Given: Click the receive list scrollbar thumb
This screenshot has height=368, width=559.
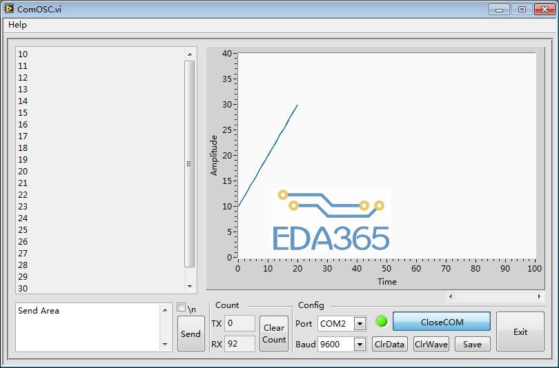Looking at the screenshot, I should [189, 164].
